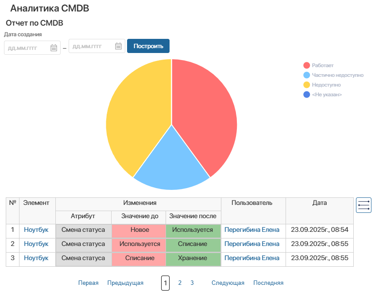
Task: Go to page 2
Action: click(x=180, y=283)
